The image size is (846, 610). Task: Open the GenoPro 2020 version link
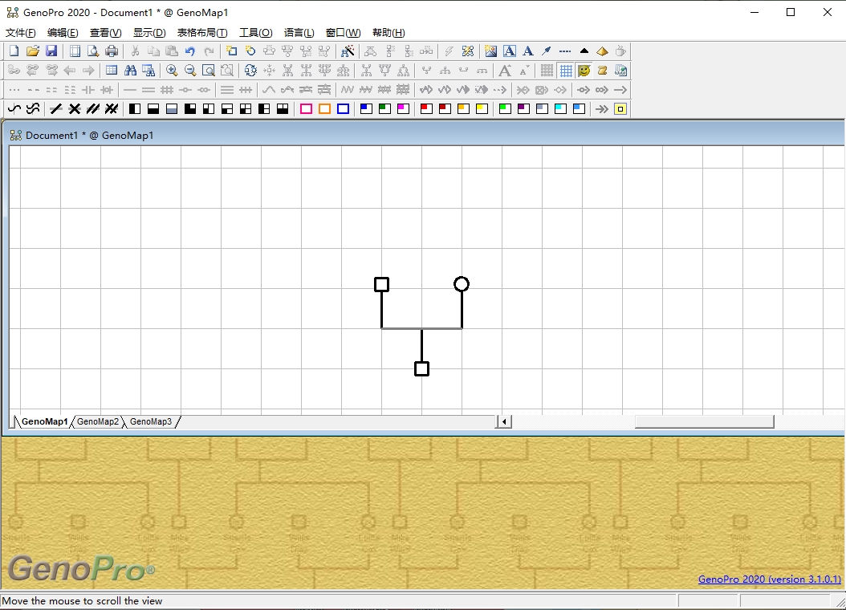click(x=769, y=579)
